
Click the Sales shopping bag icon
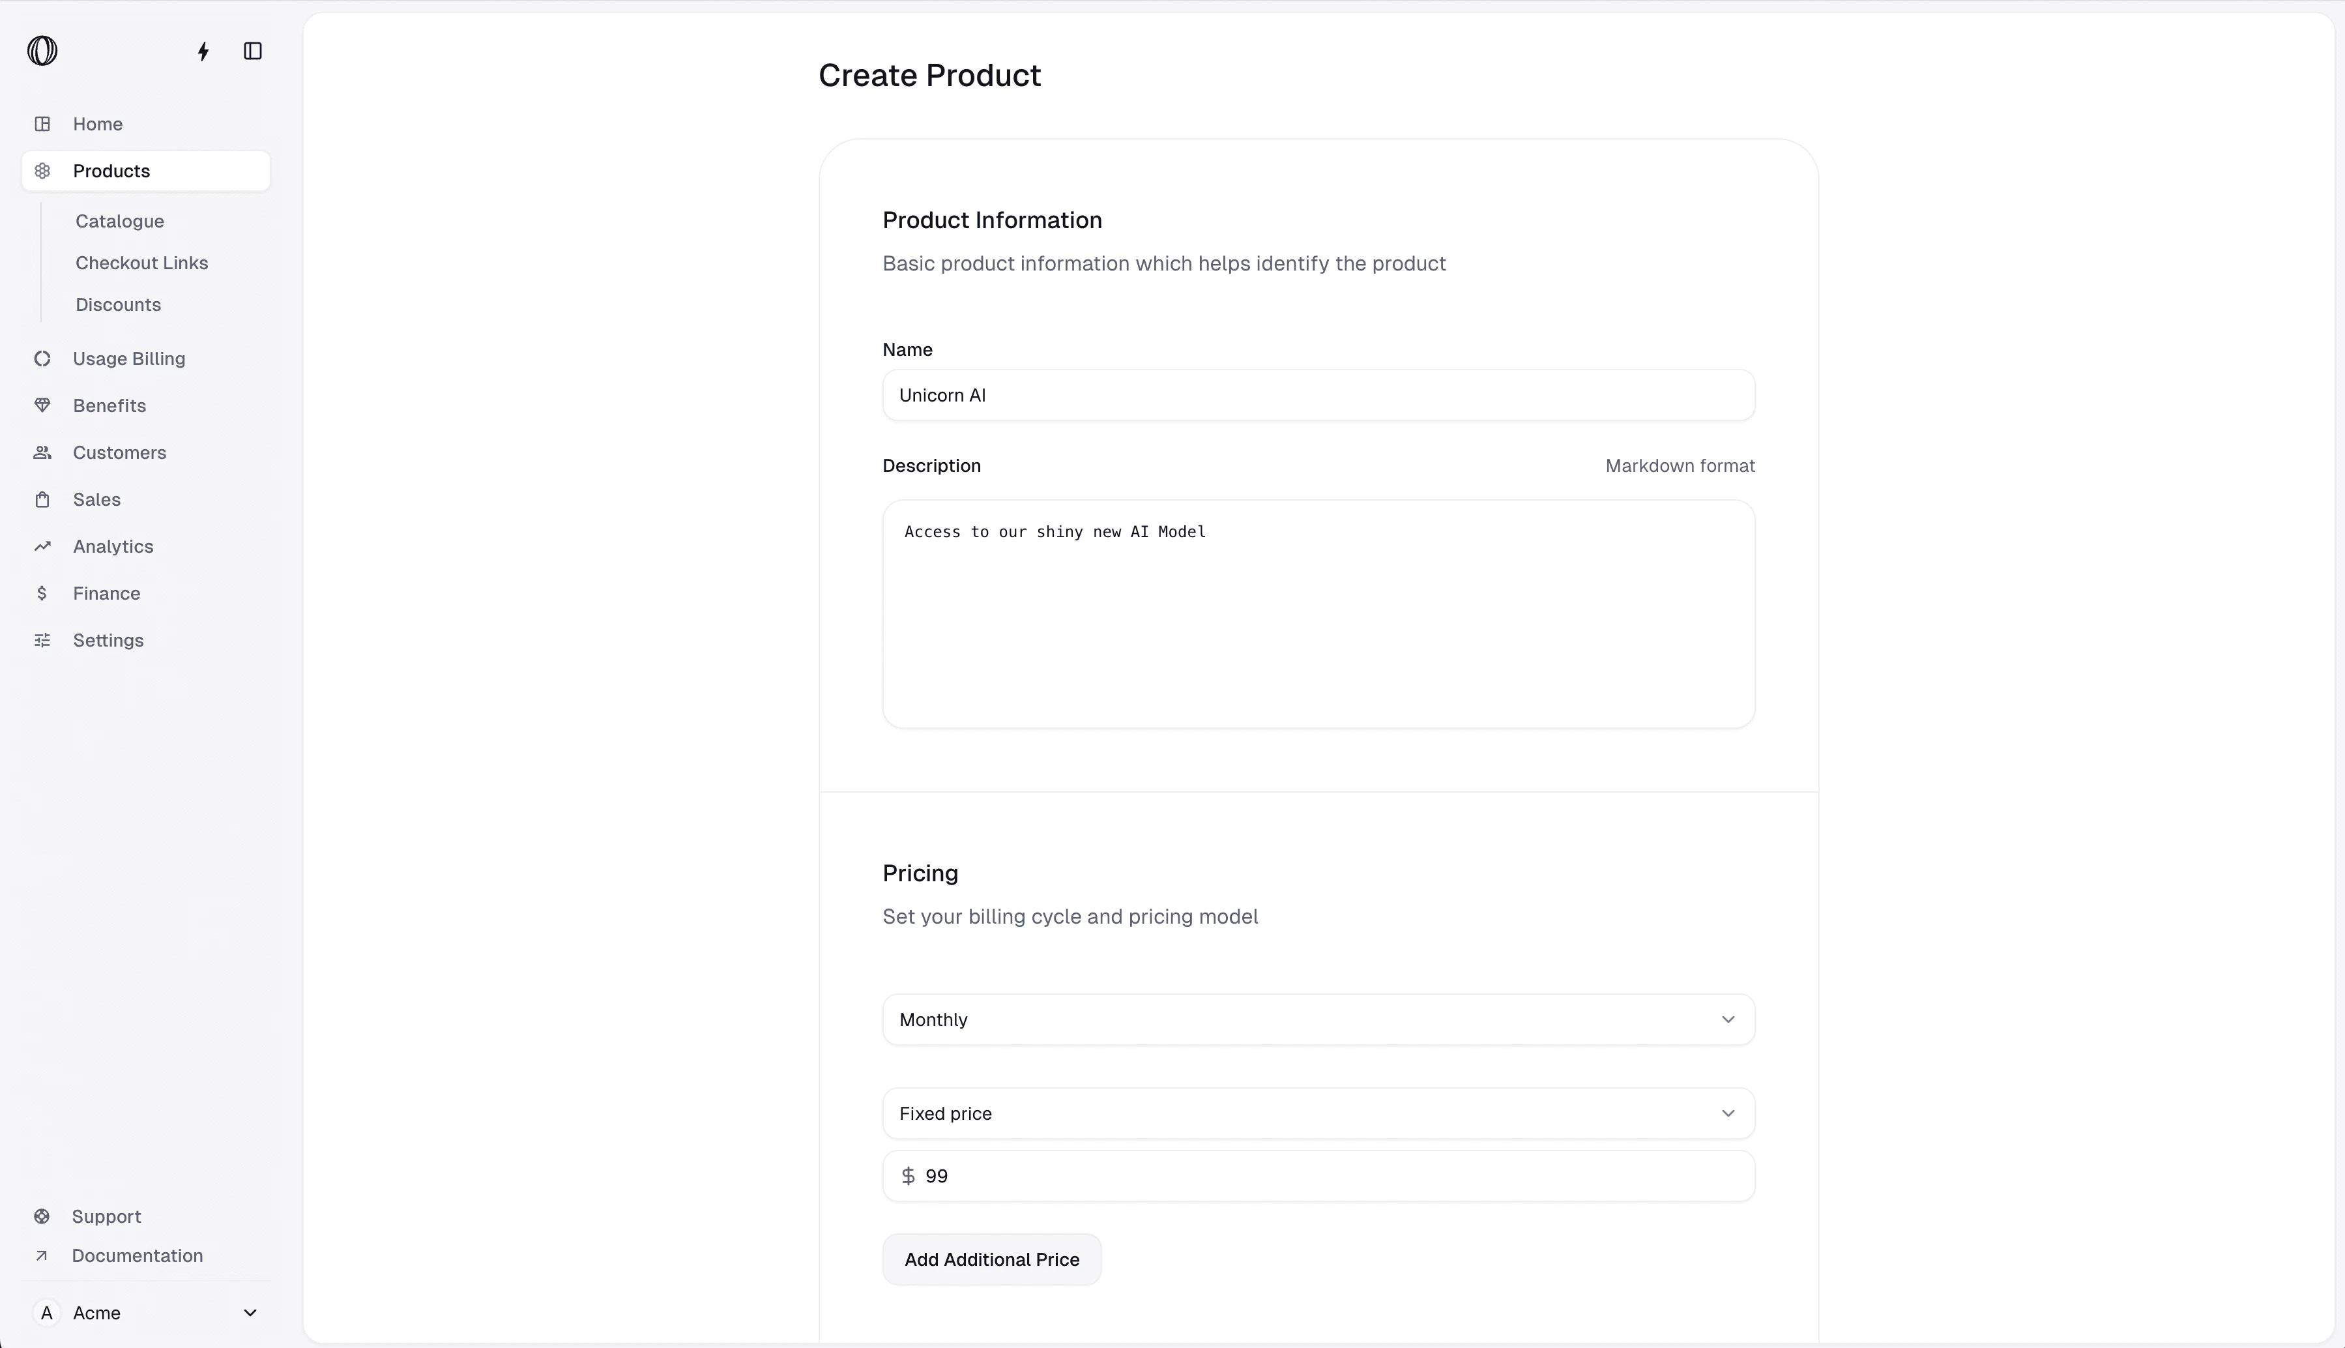coord(42,500)
